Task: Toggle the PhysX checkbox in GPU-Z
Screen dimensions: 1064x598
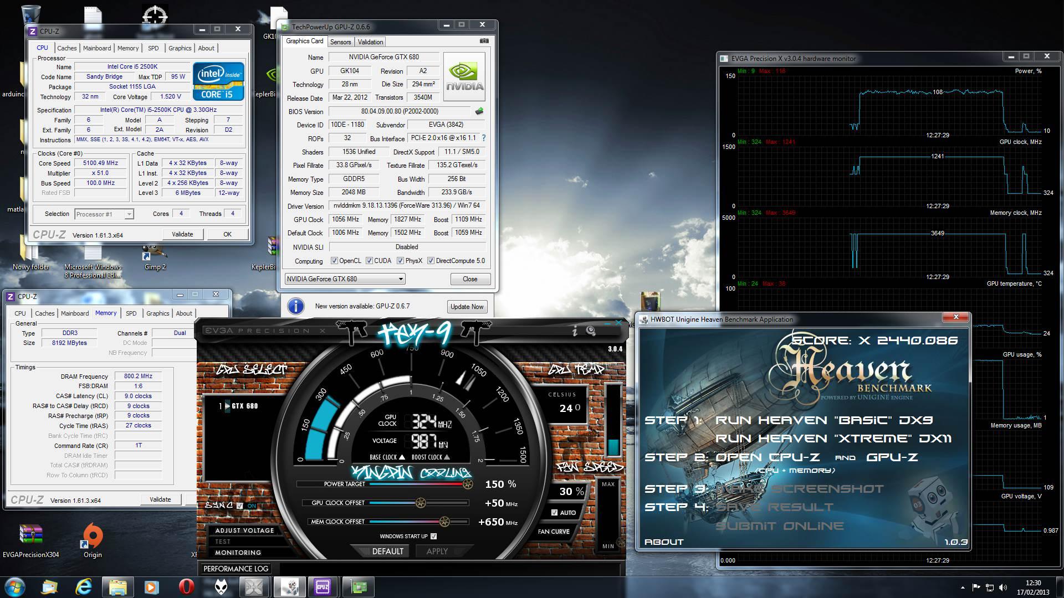Action: pyautogui.click(x=400, y=261)
